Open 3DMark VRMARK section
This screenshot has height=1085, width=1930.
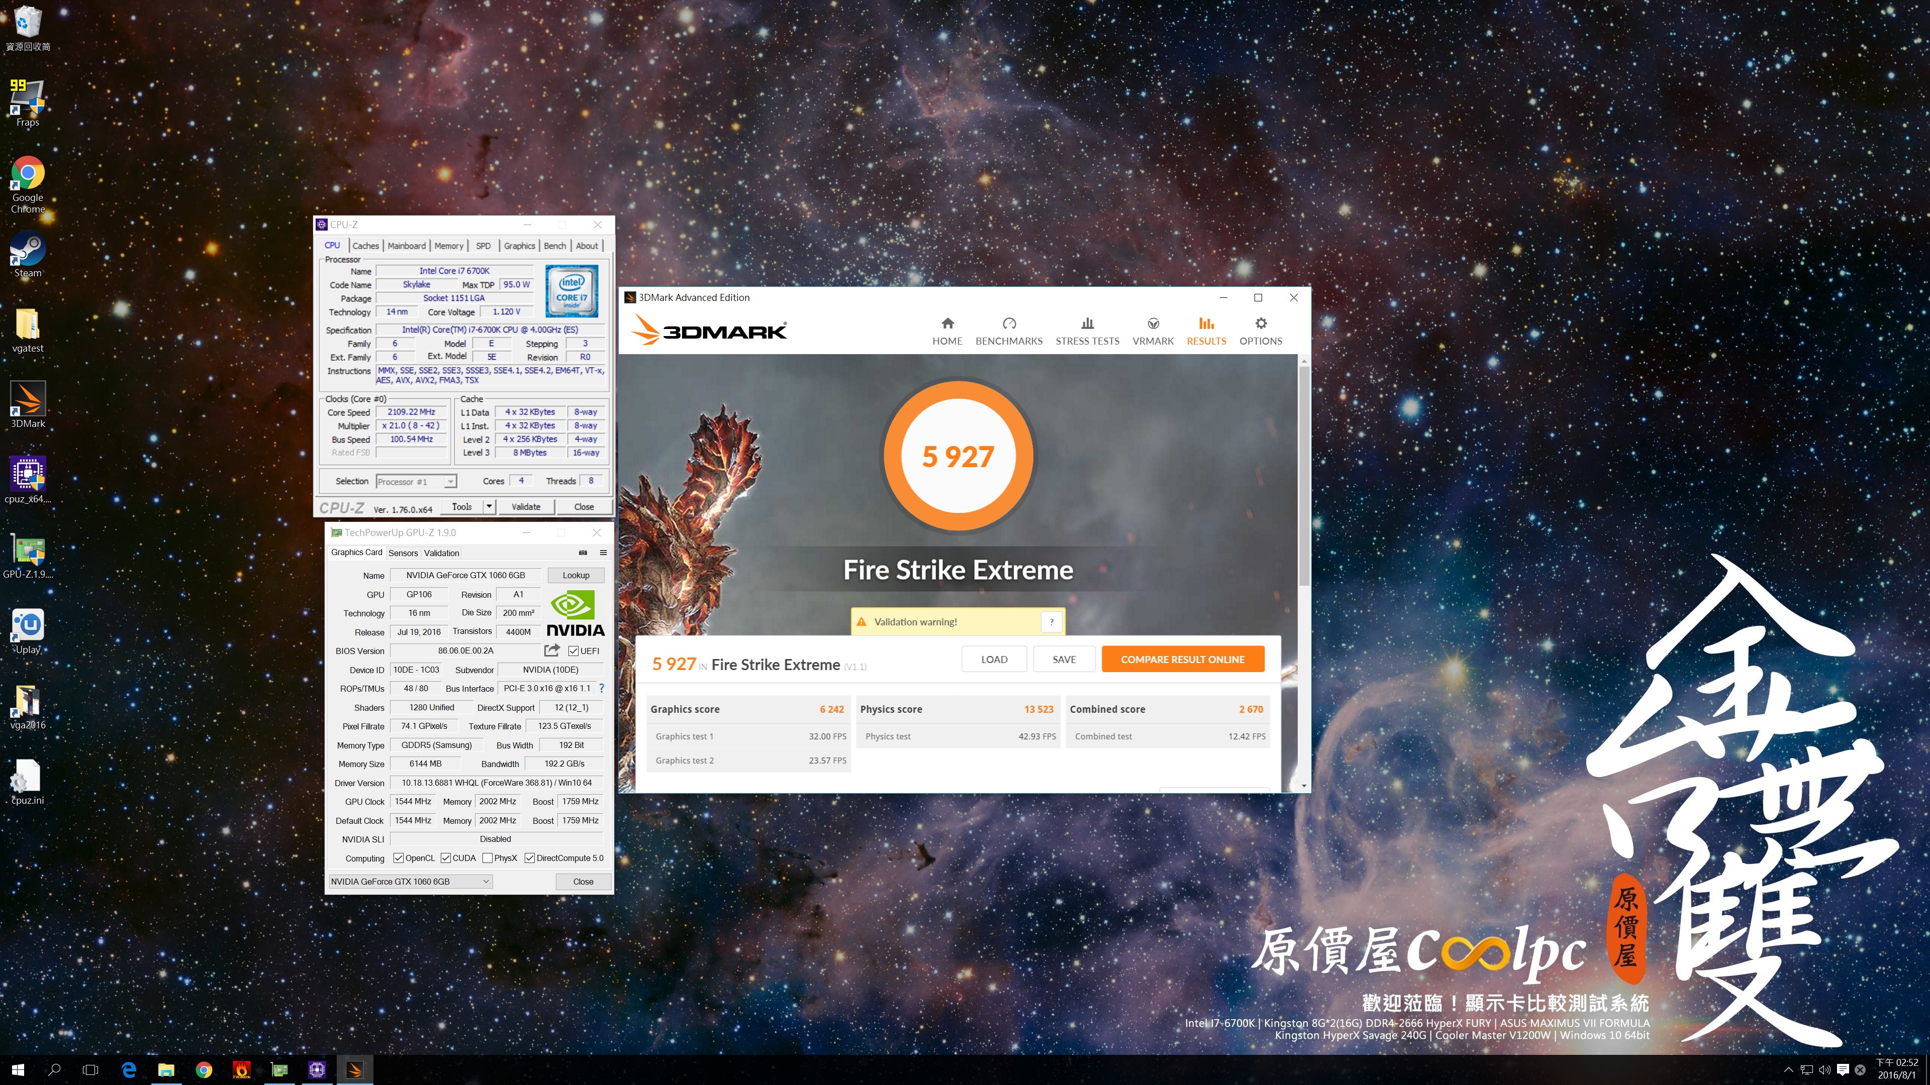point(1152,331)
